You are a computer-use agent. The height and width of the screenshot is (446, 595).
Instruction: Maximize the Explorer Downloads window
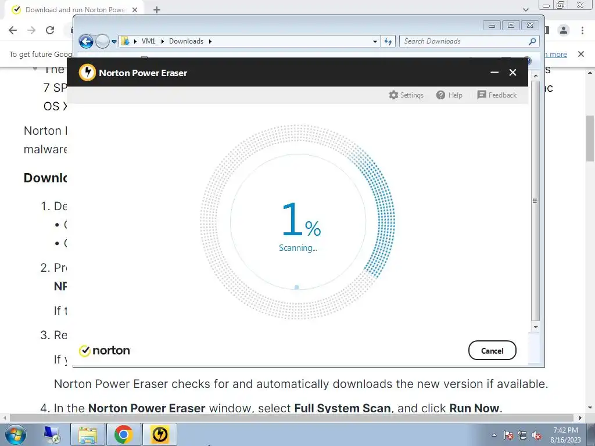coord(511,26)
